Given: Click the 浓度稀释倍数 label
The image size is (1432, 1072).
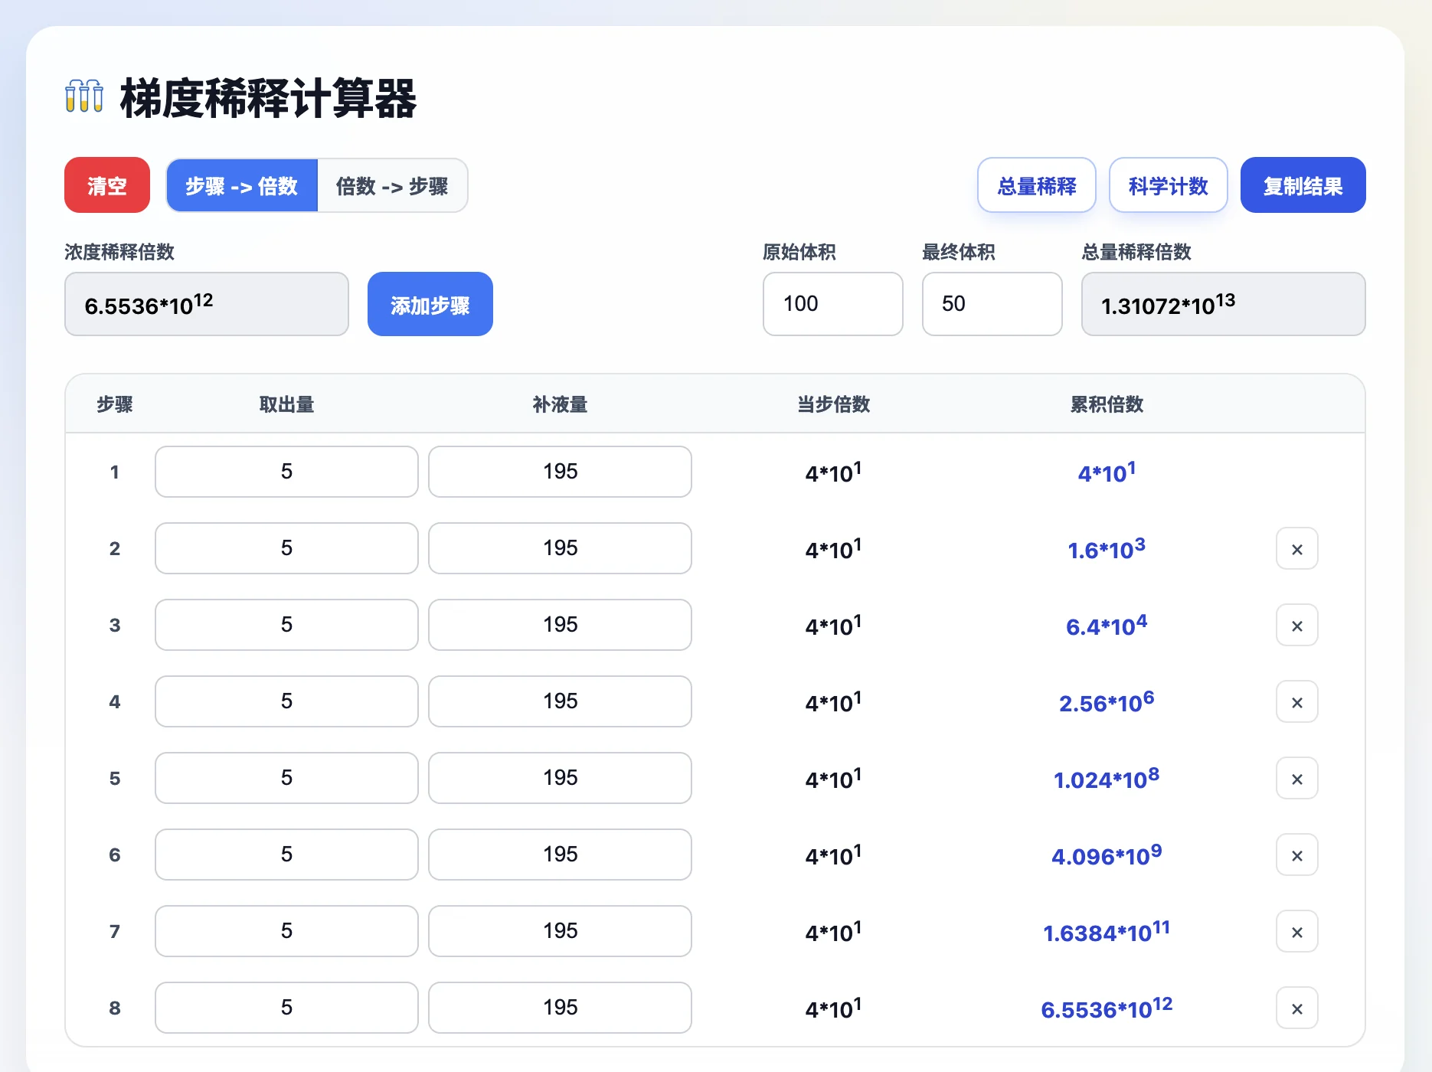Looking at the screenshot, I should [119, 252].
